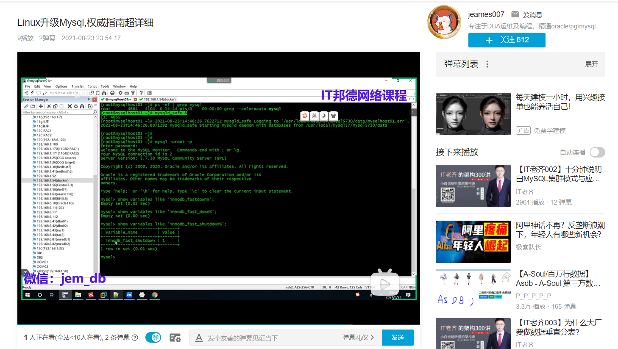Toggle the danmaku display switch off
The height and width of the screenshot is (349, 618).
(x=153, y=338)
